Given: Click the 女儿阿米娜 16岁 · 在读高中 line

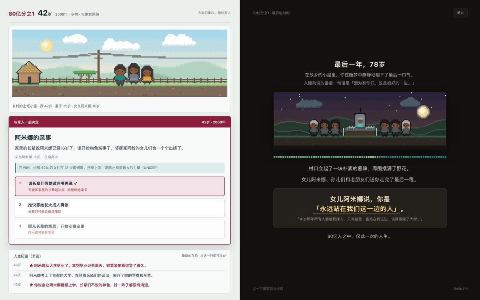Looking at the screenshot, I should click(x=37, y=157).
